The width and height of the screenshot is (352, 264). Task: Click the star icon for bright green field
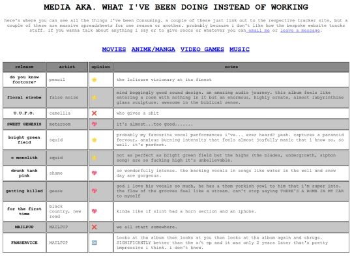click(95, 140)
